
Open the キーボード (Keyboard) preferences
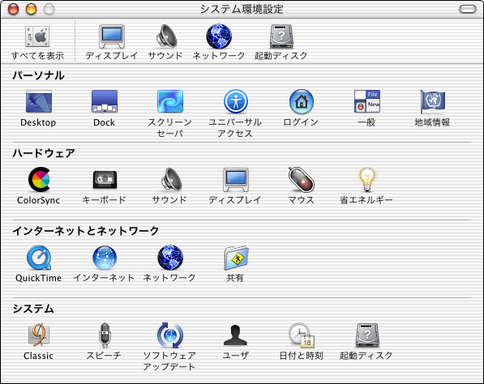[x=105, y=179]
